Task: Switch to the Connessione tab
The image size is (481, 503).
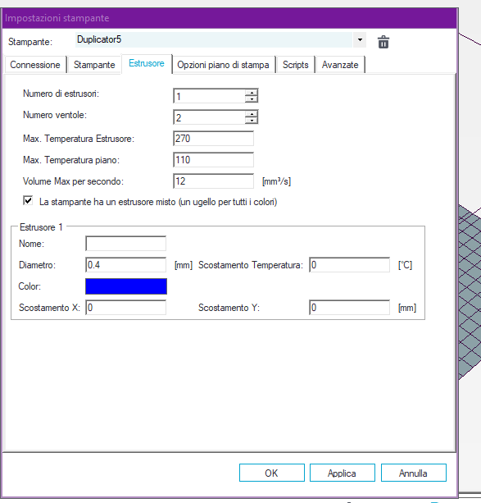Action: (x=35, y=65)
